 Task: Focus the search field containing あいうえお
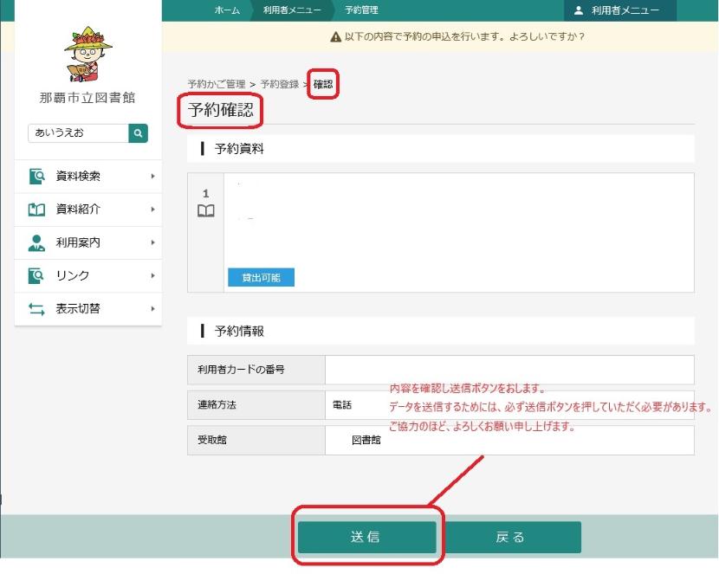click(79, 133)
